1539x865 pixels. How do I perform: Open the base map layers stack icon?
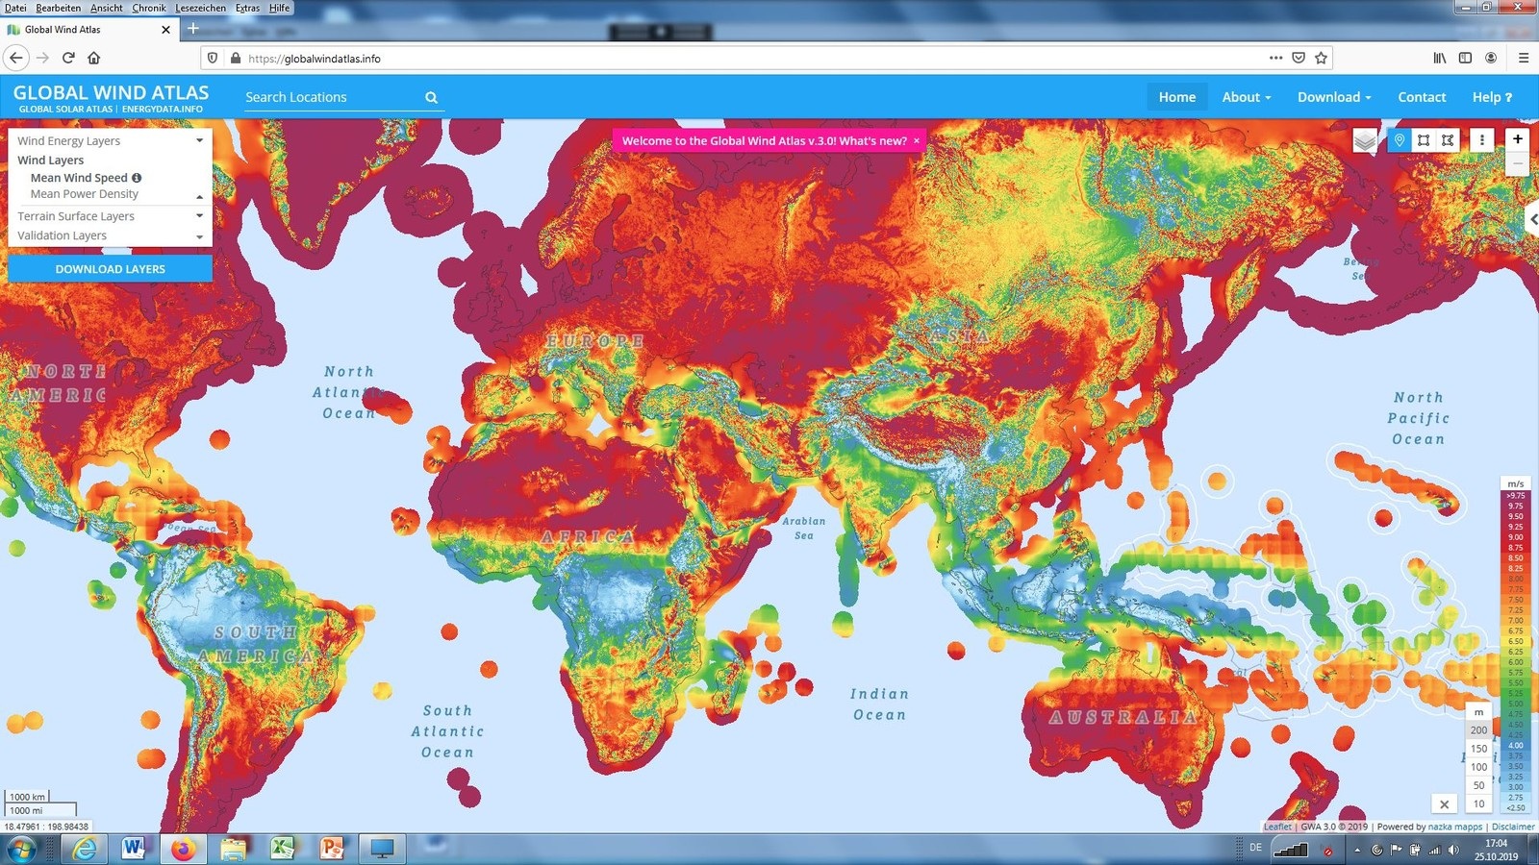[1364, 141]
